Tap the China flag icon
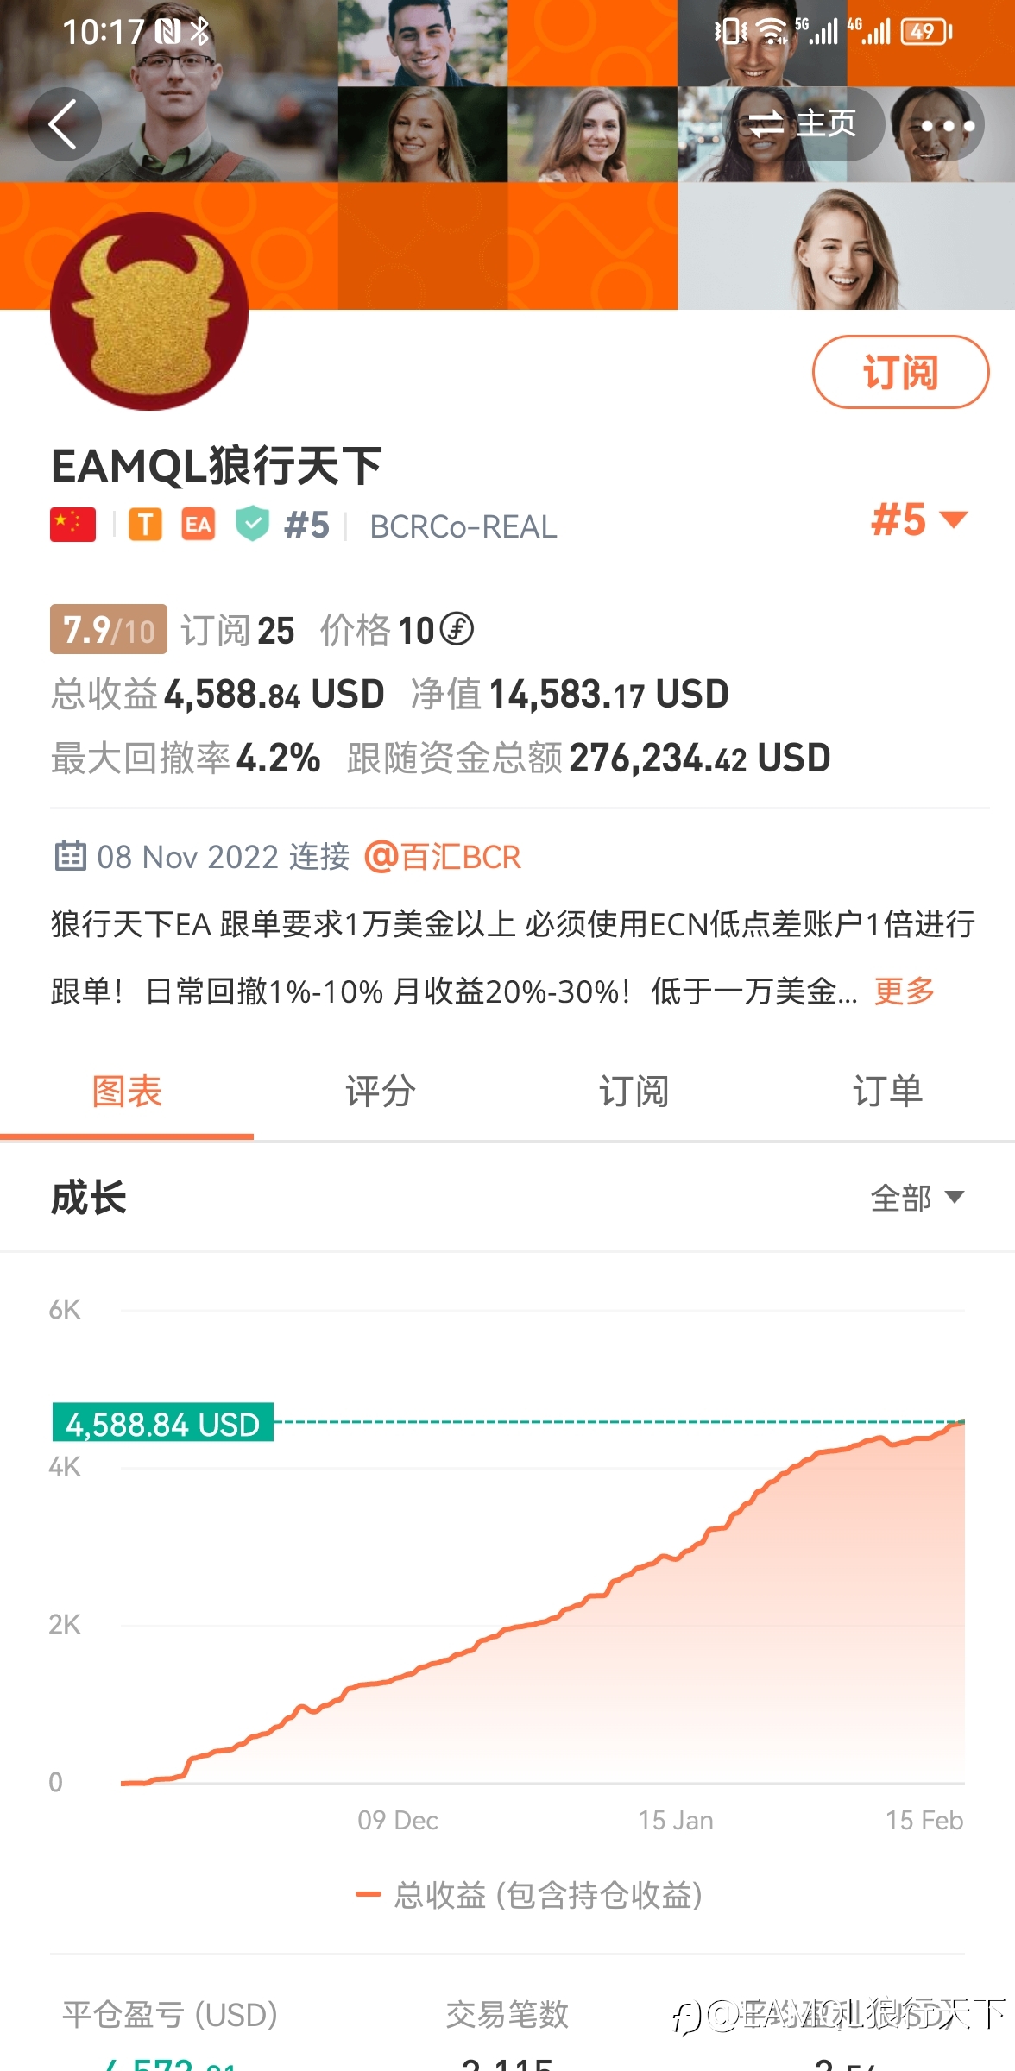The image size is (1015, 2071). (x=73, y=525)
